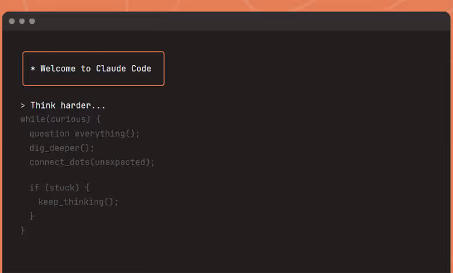Viewport: 453px width, 273px height.
Task: Click the third gray window dot
Action: coord(32,21)
